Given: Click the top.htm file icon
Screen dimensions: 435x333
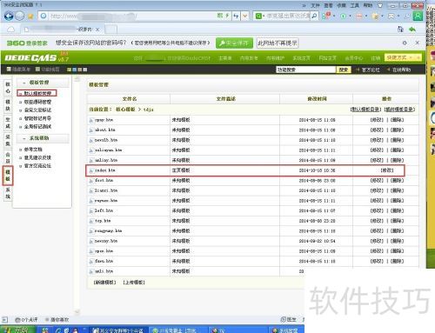Looking at the screenshot, I should (x=91, y=221).
